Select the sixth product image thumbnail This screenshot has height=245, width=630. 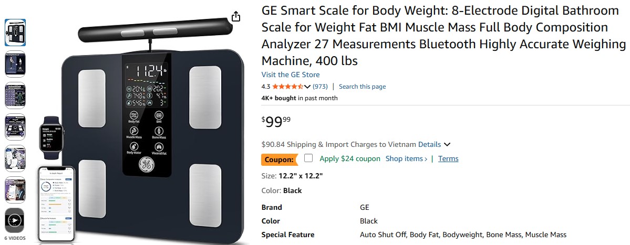pos(15,189)
